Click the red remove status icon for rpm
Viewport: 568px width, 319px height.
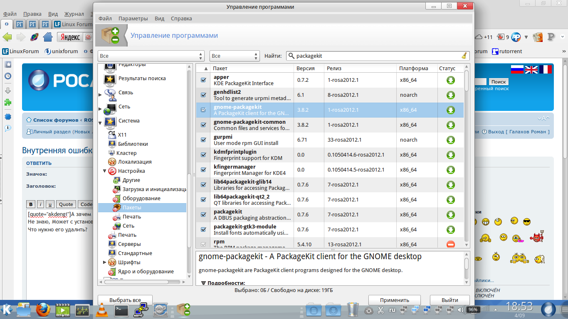pos(450,244)
